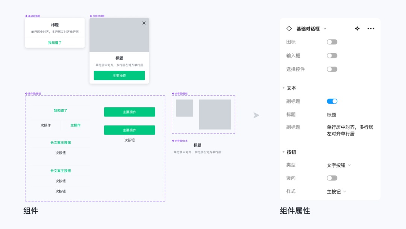Viewport: 406px width, 229px height.
Task: Click the topmost 主要操作 button in 操作层/按钮 frame
Action: (x=129, y=112)
